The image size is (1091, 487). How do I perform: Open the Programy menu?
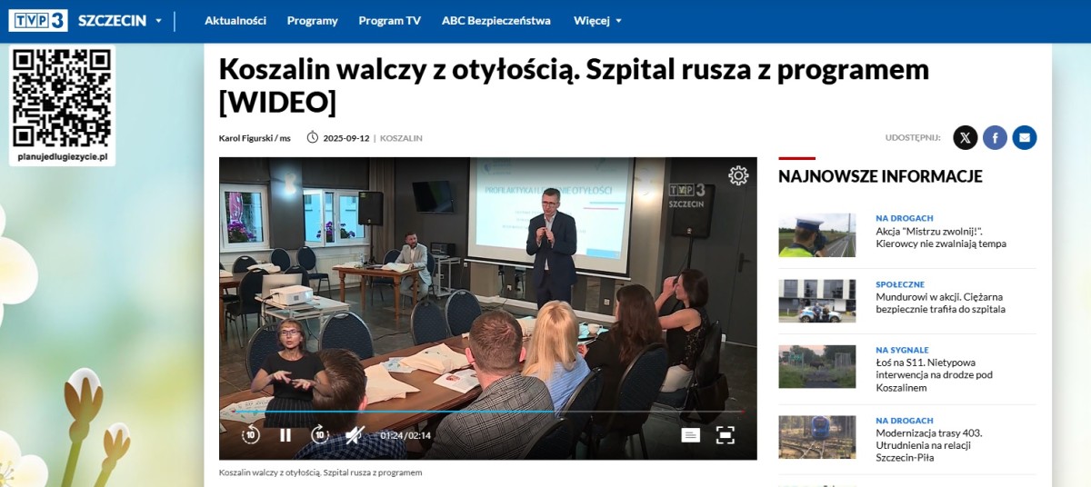(312, 21)
